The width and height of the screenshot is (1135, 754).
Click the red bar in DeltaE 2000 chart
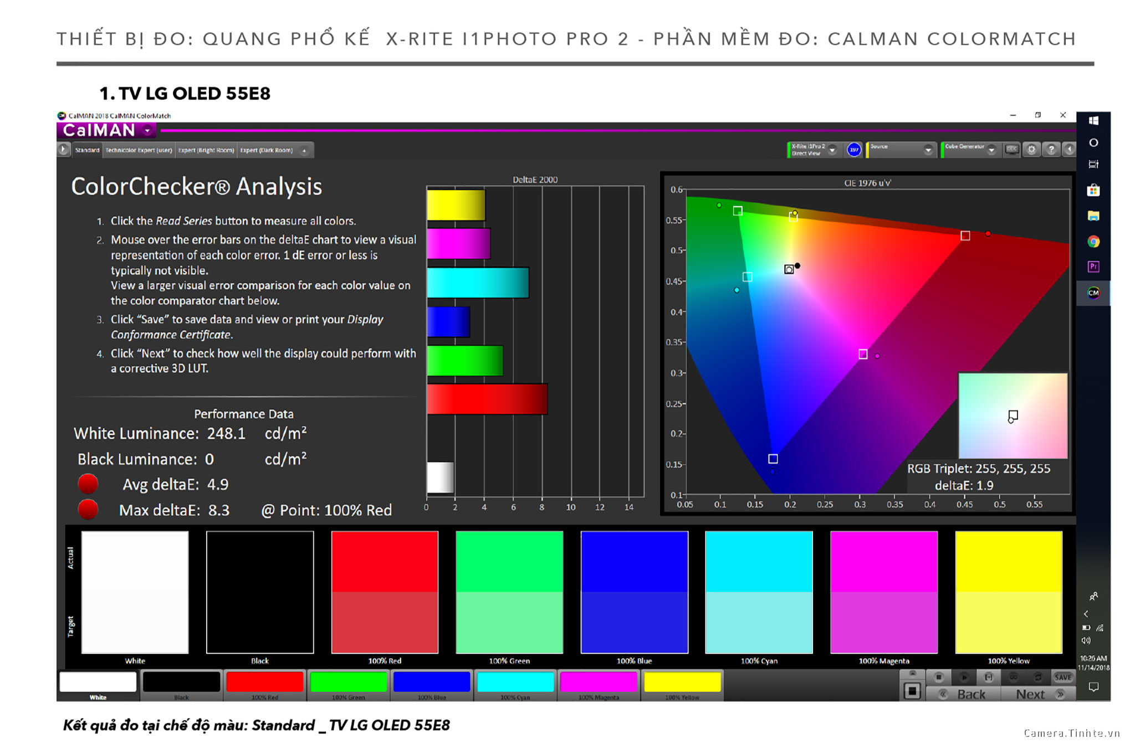coord(487,399)
